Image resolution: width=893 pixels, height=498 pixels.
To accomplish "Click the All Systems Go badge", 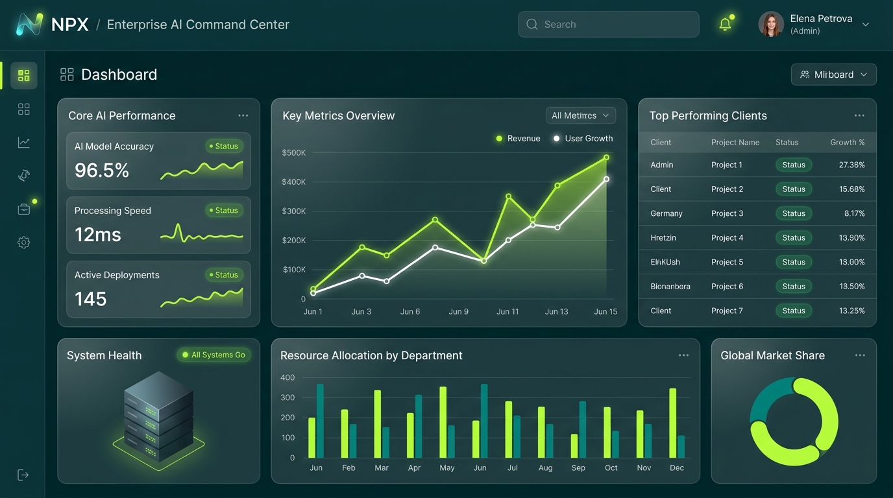I will tap(214, 355).
